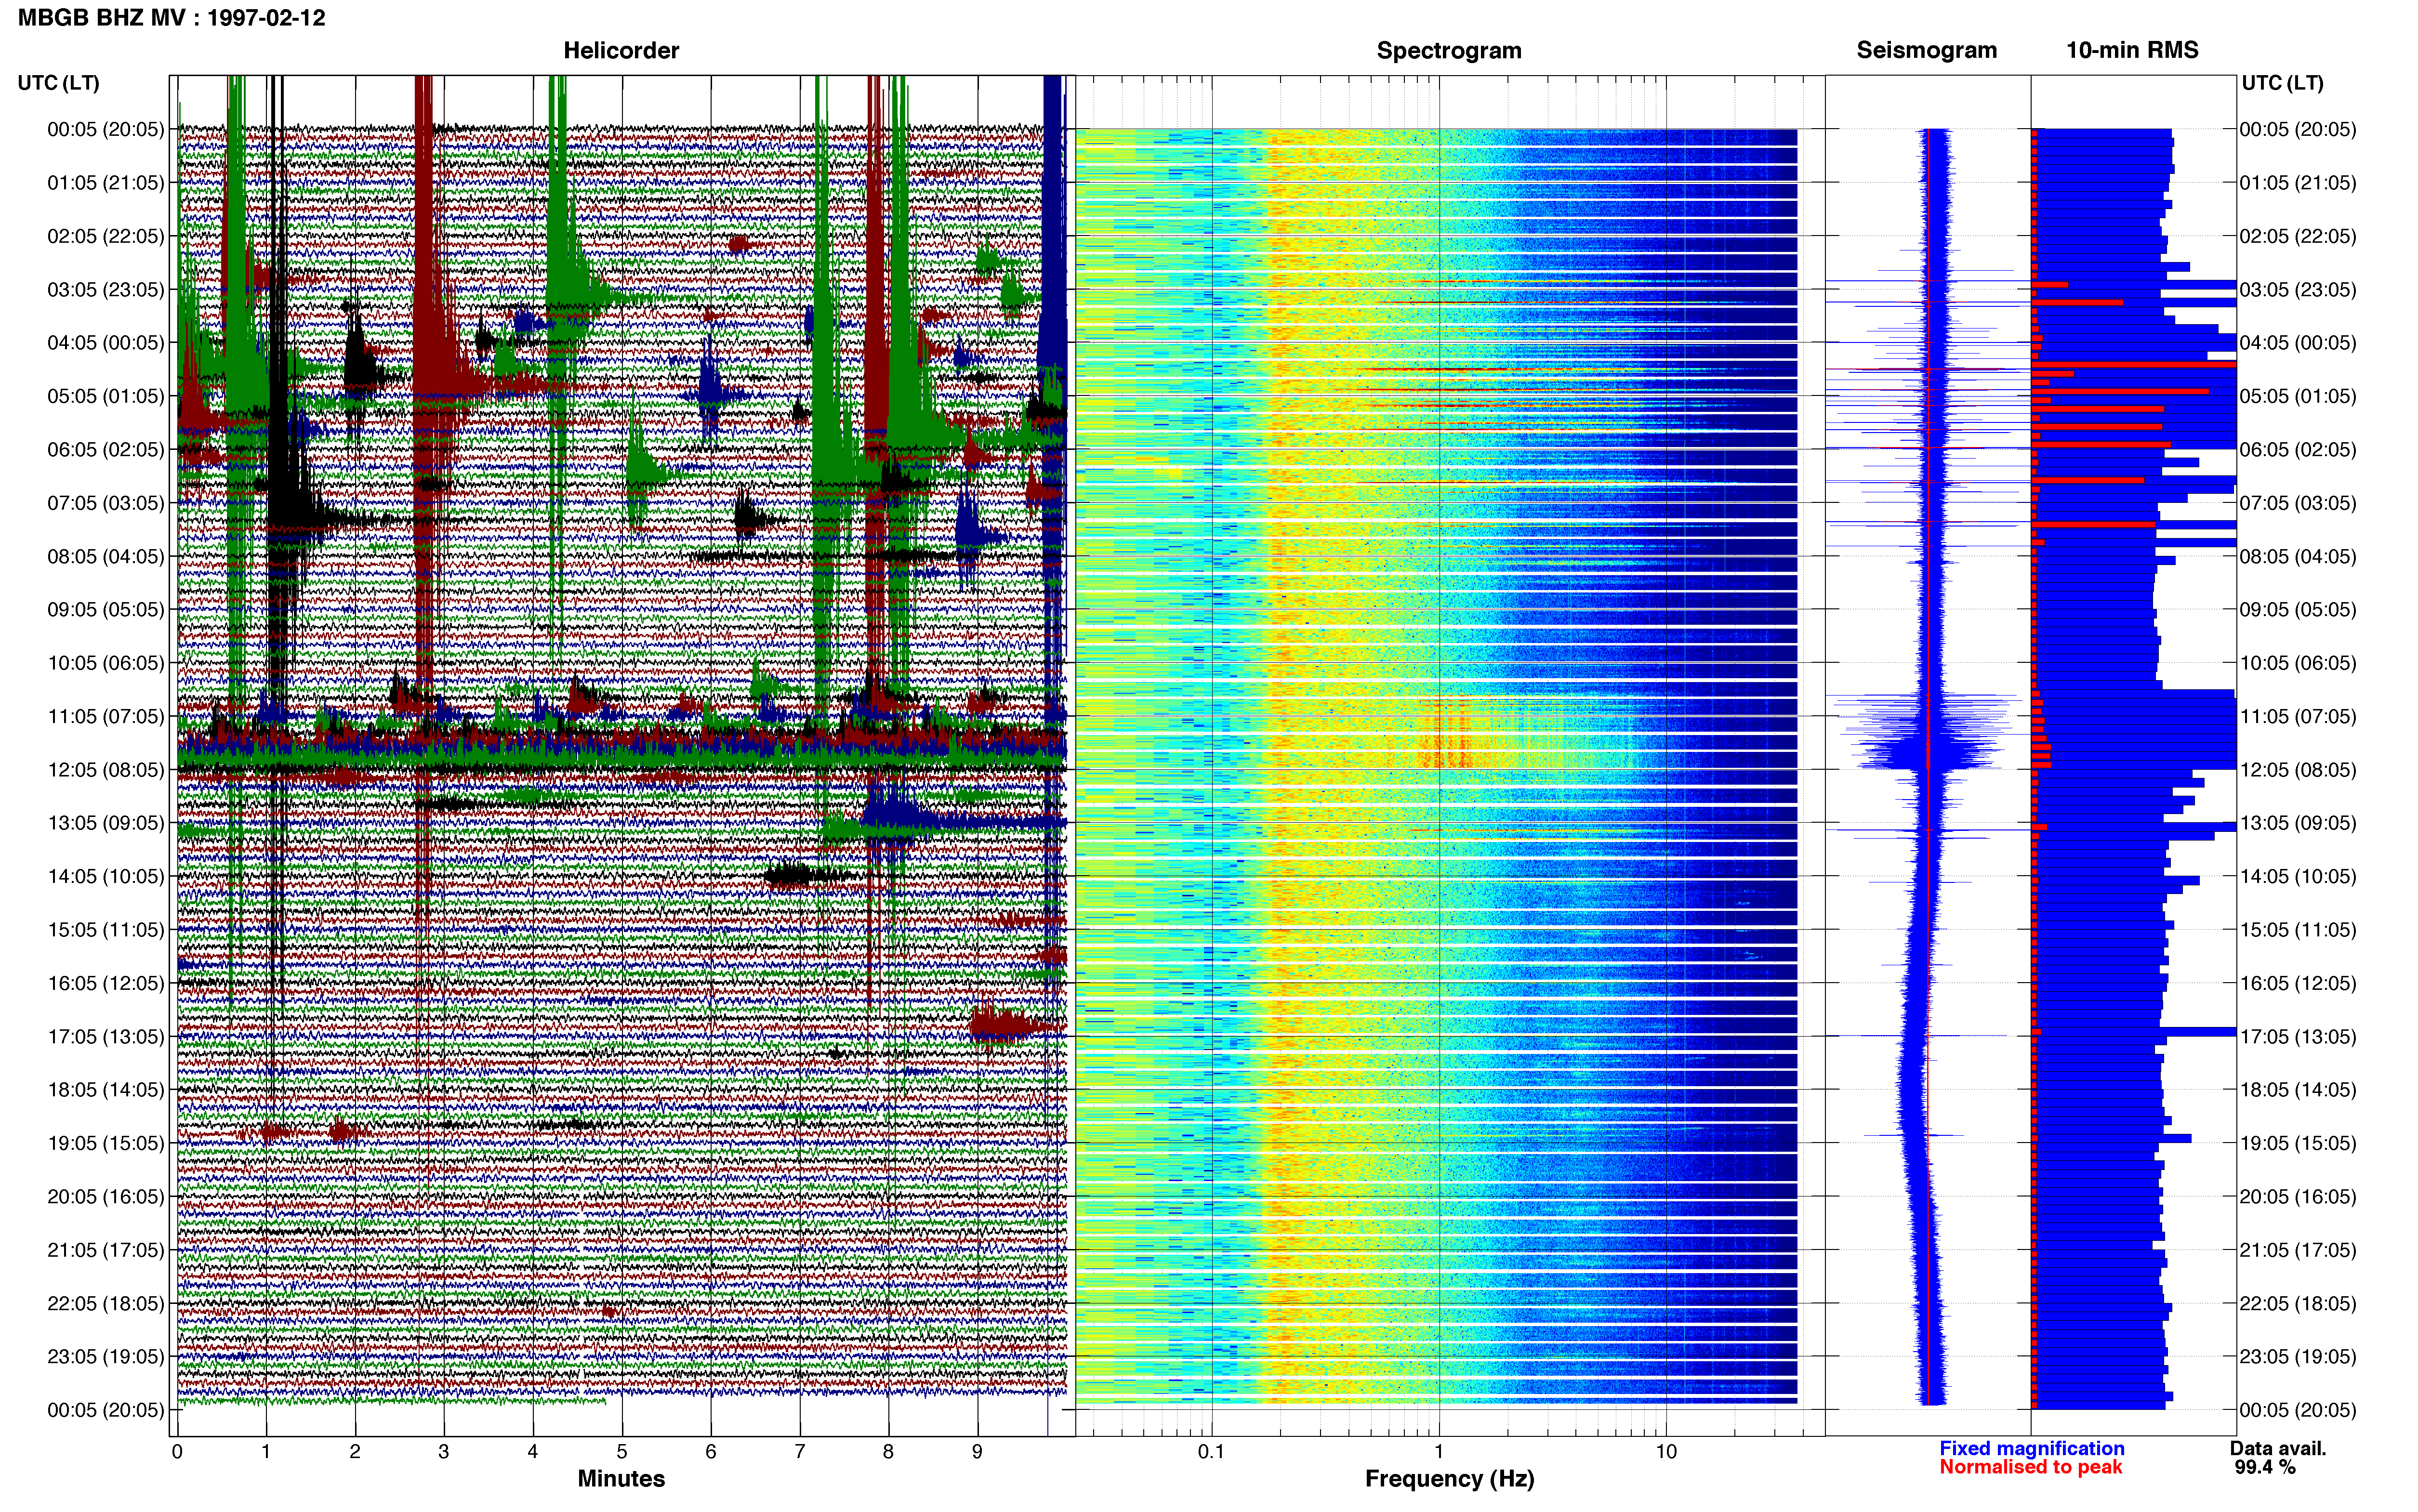
Task: Click Helicorder time label '12:05 (08:05)'
Action: click(x=106, y=770)
